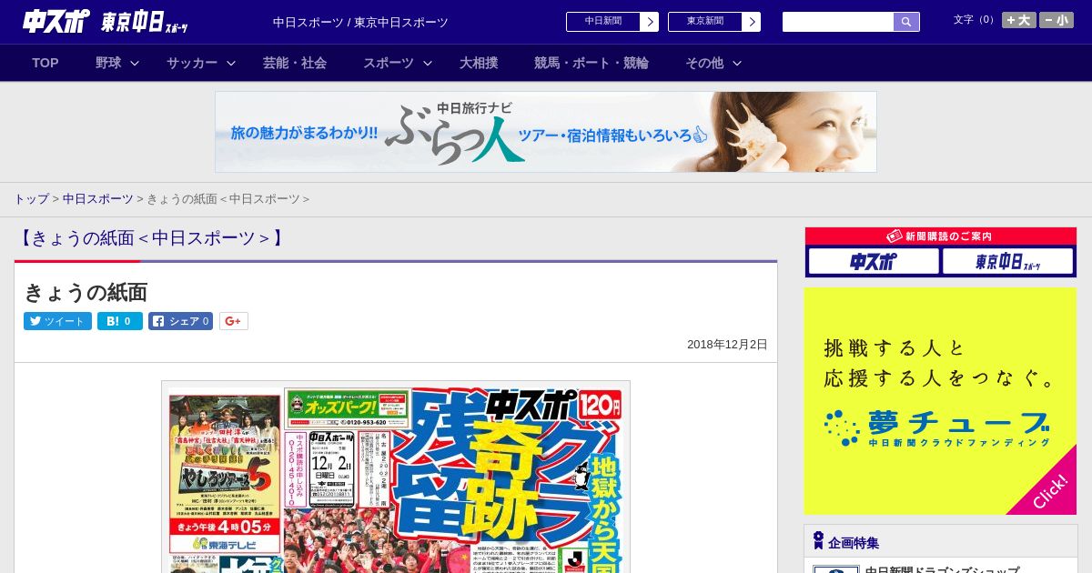This screenshot has height=573, width=1092.
Task: Open the 野球 menu item
Action: point(108,63)
